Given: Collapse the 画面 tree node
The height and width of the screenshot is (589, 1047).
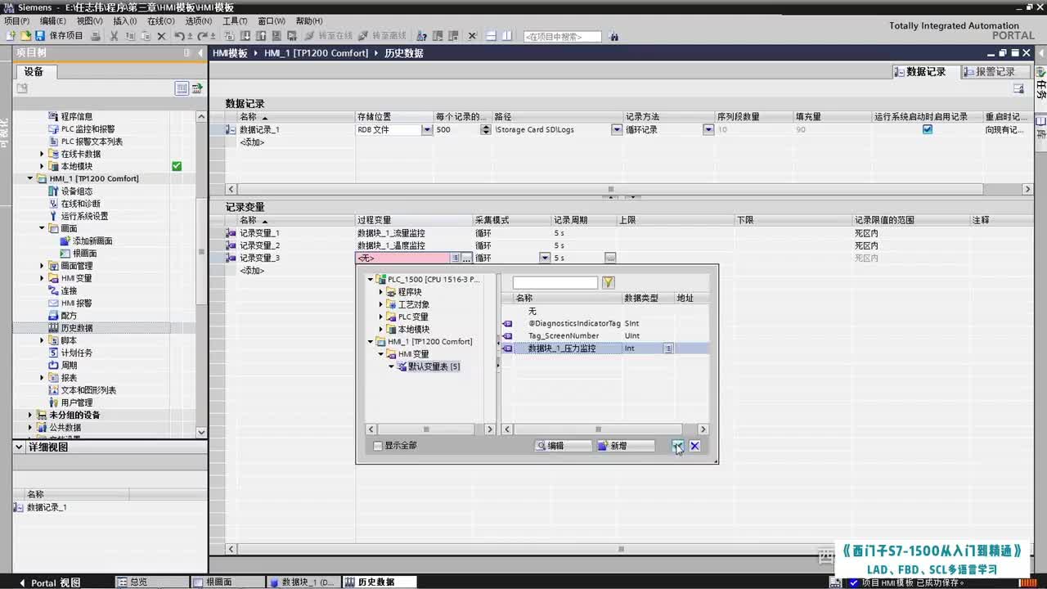Looking at the screenshot, I should [x=43, y=228].
